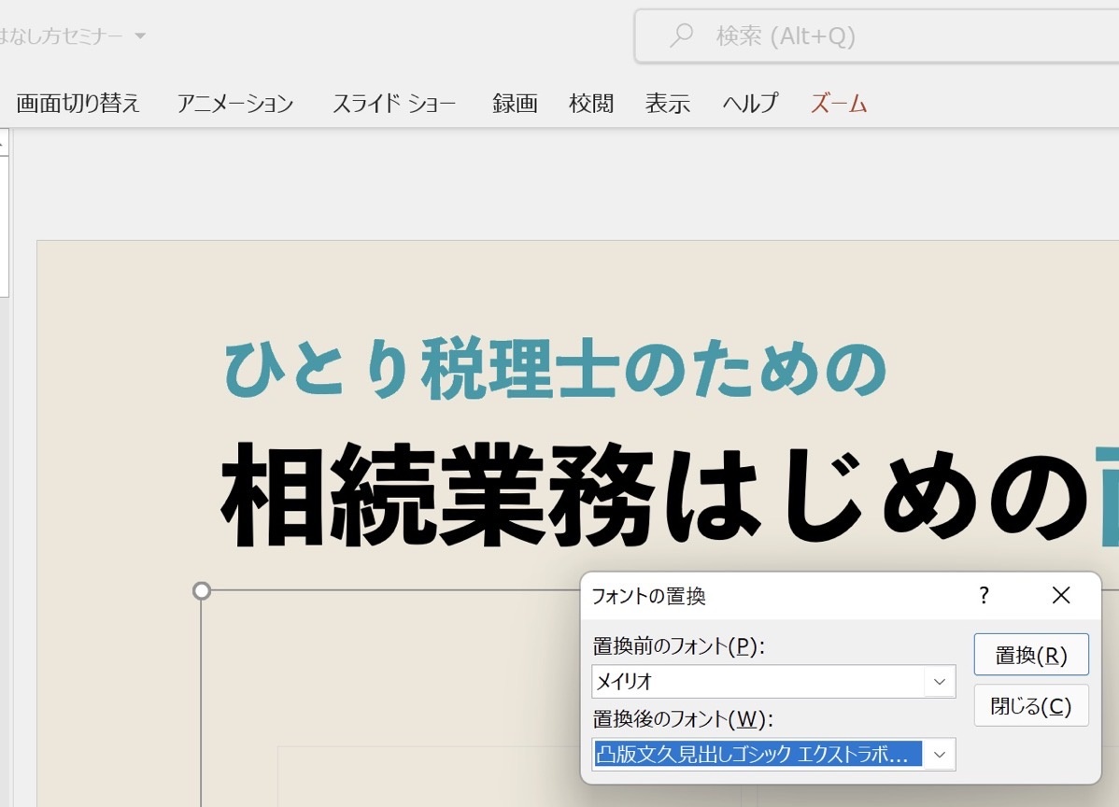
Task: Open the 校閲 ribbon tab
Action: 591,104
